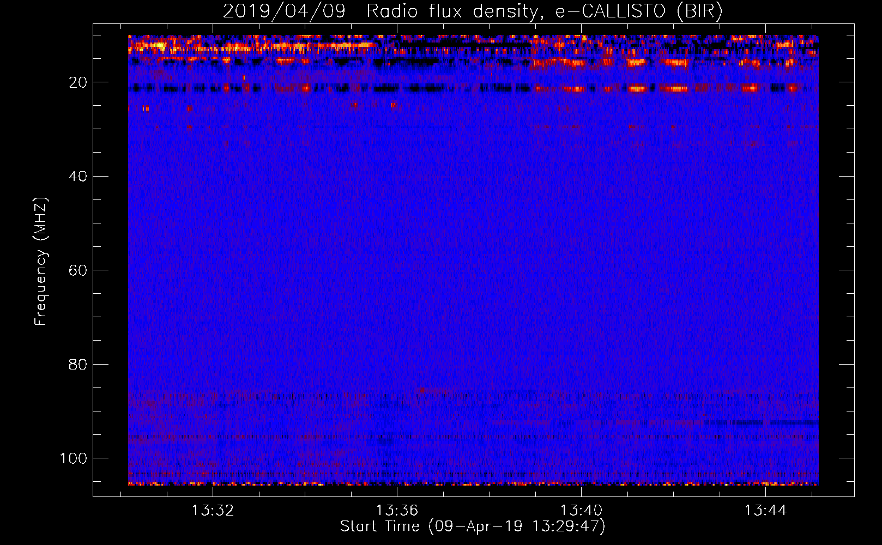
Task: Click the "100" frequency tick label
Action: [74, 458]
